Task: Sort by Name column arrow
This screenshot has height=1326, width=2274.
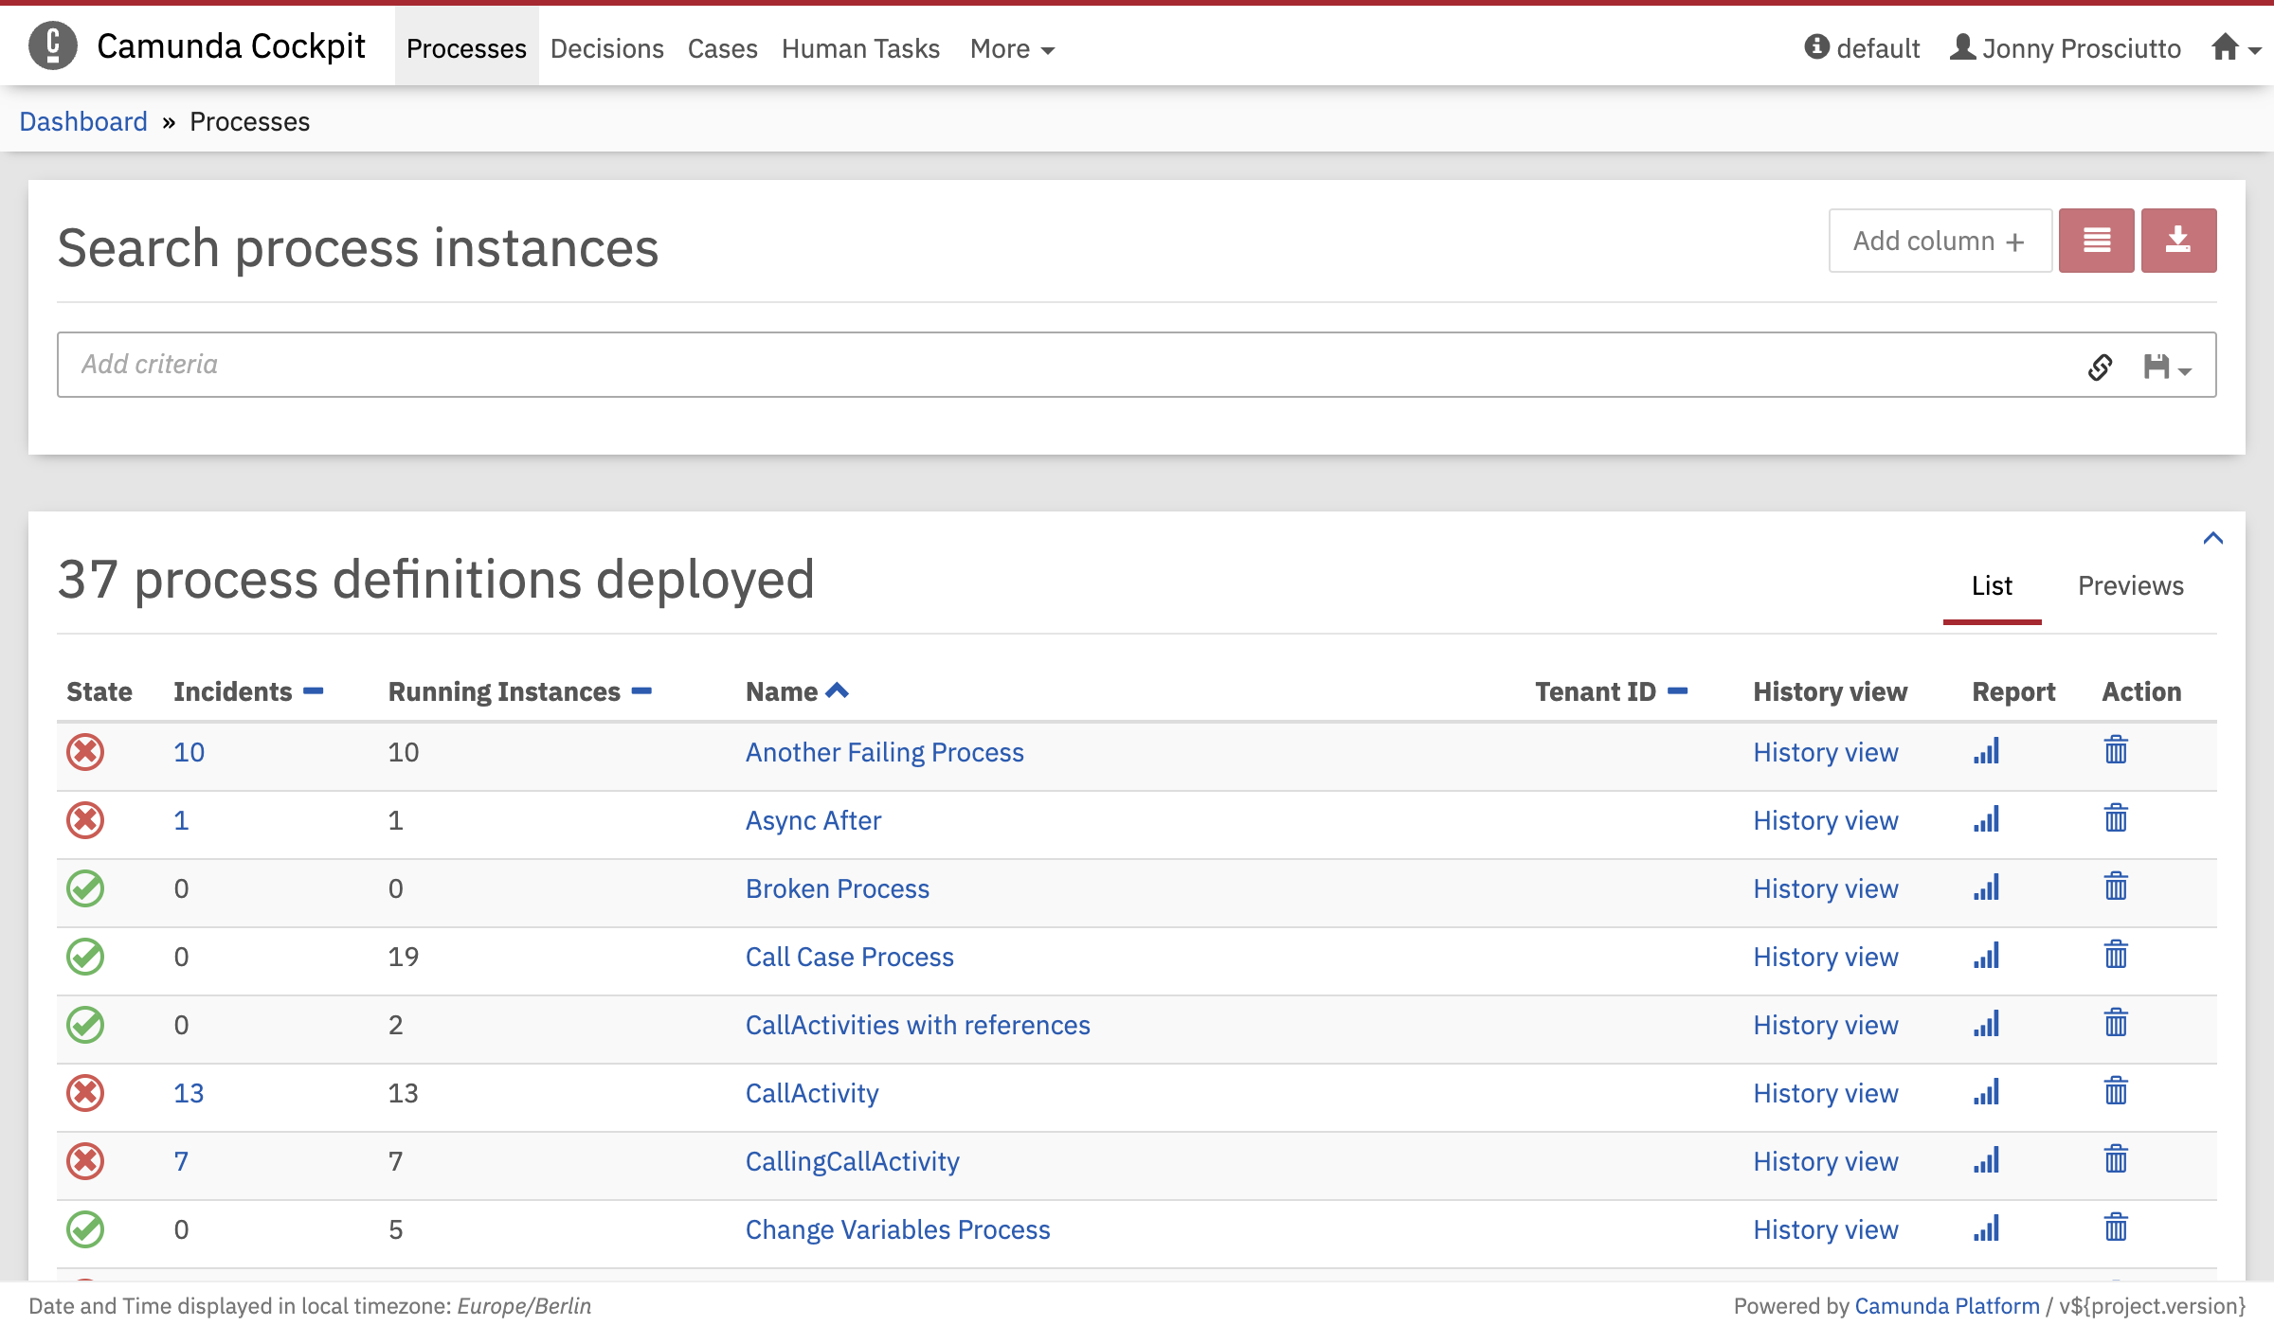Action: tap(837, 690)
